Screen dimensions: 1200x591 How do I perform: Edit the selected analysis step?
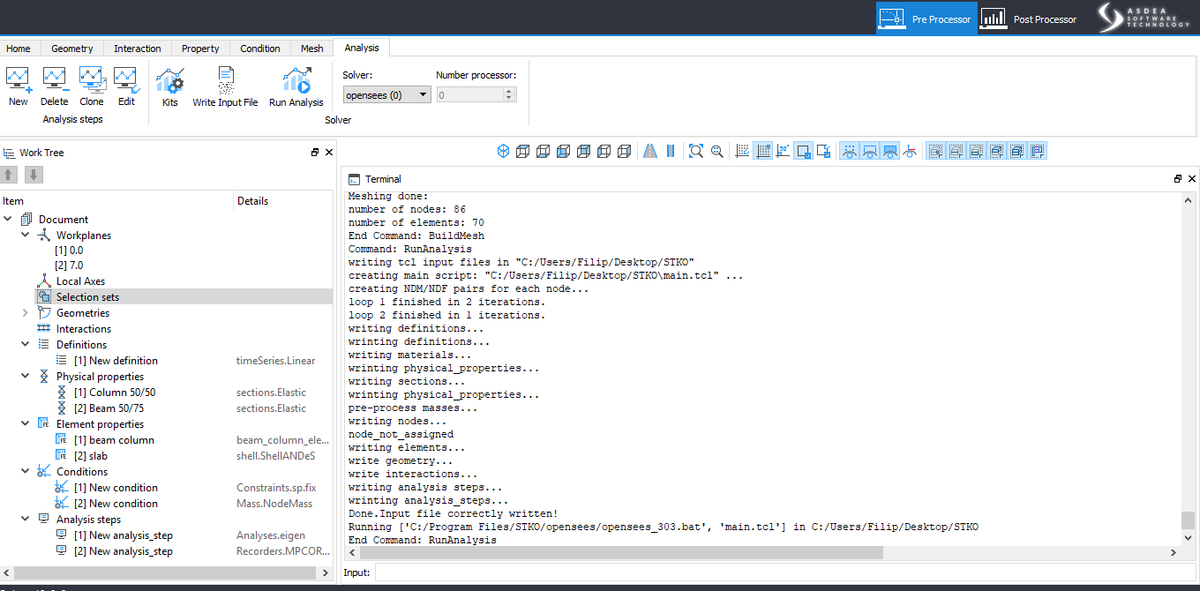point(126,86)
